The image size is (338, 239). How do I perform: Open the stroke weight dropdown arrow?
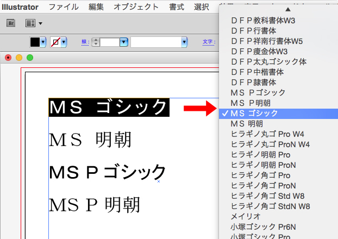coord(124,42)
